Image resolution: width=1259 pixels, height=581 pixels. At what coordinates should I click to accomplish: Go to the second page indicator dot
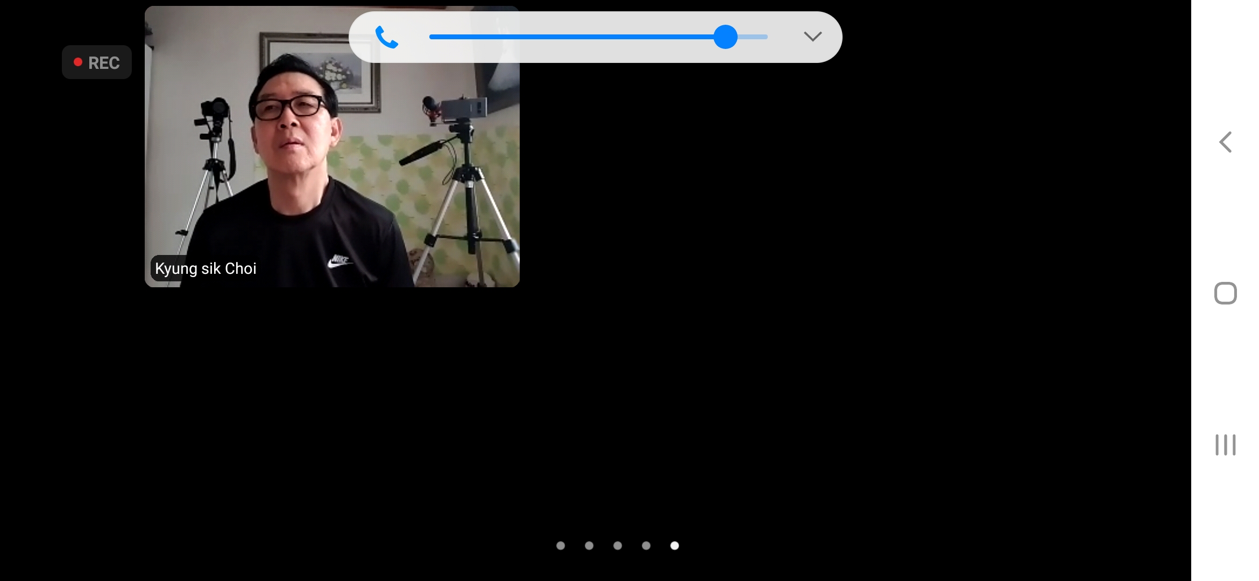[x=589, y=545]
